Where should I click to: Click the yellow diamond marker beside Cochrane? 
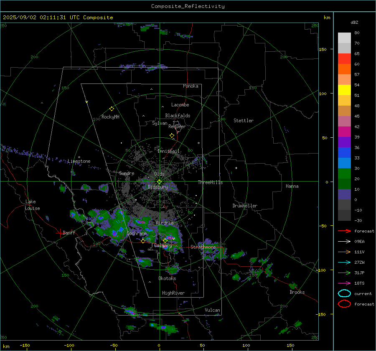click(x=143, y=241)
